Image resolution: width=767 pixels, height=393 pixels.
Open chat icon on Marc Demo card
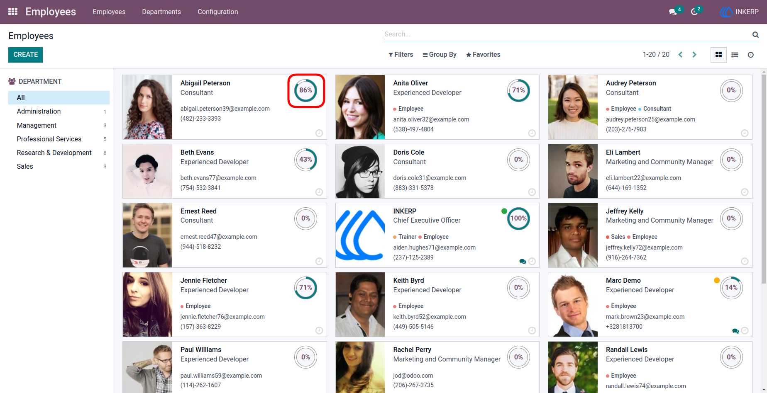point(735,331)
